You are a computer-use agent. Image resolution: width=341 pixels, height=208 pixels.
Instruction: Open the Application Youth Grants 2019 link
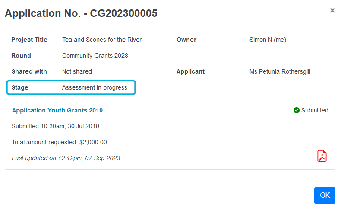pyautogui.click(x=57, y=110)
